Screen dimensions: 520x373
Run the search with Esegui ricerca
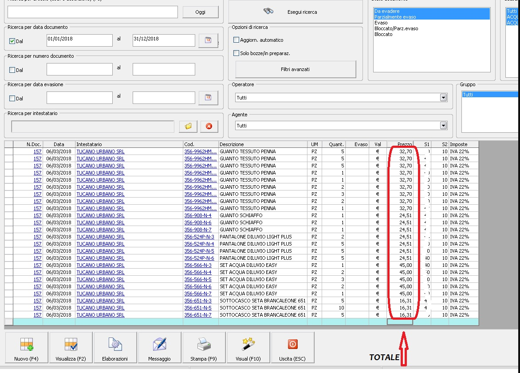point(295,12)
